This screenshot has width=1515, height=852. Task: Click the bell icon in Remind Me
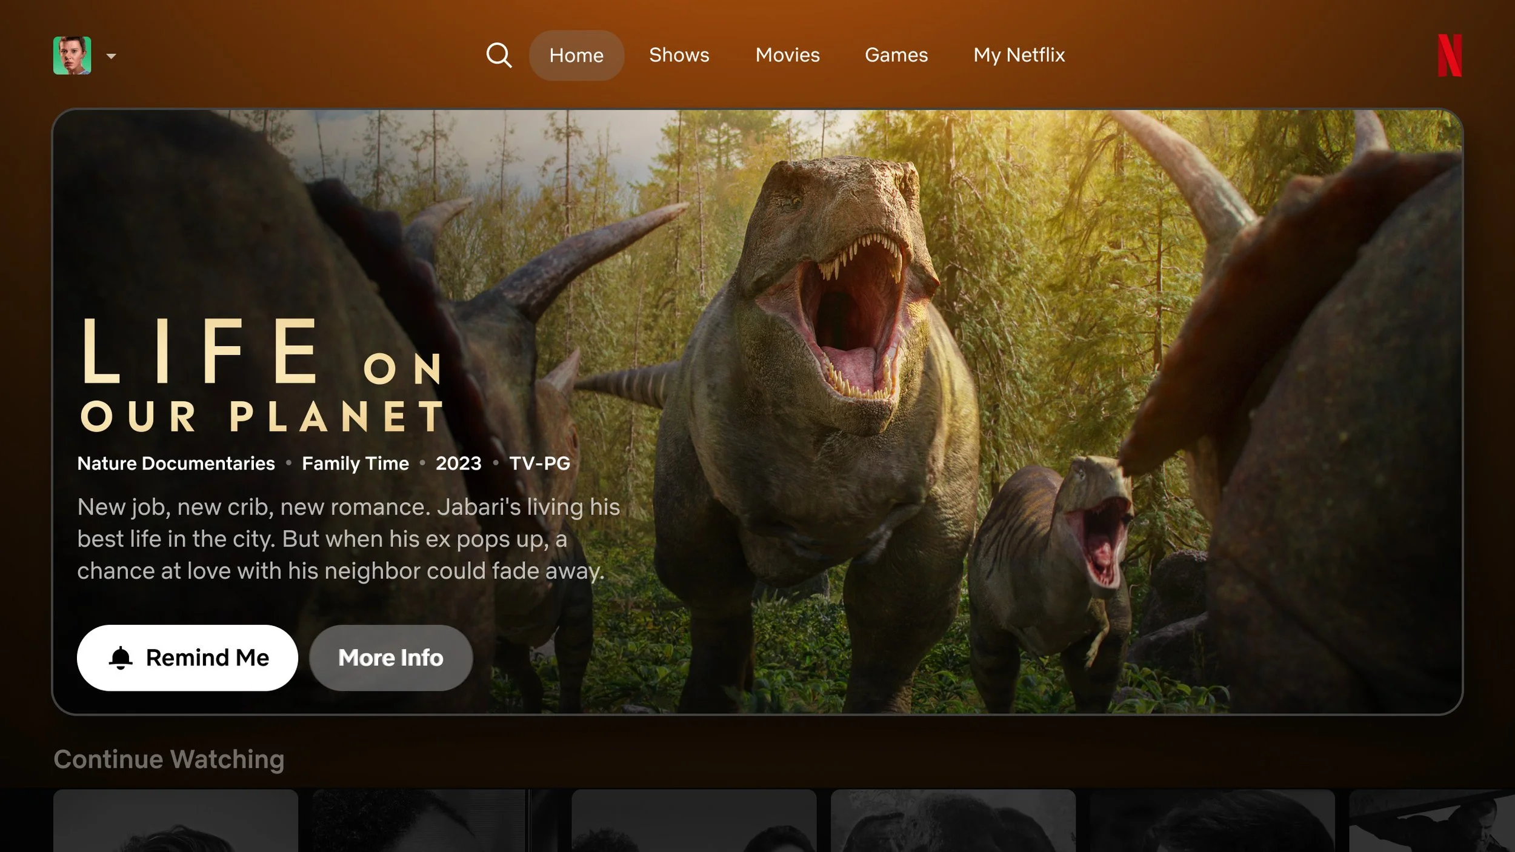tap(121, 657)
